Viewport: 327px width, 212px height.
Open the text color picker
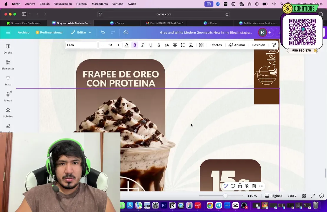point(127,45)
